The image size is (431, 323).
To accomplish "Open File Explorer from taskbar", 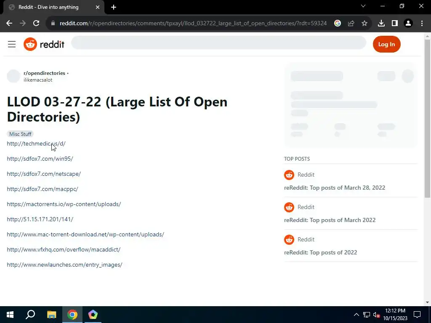I will pyautogui.click(x=51, y=315).
